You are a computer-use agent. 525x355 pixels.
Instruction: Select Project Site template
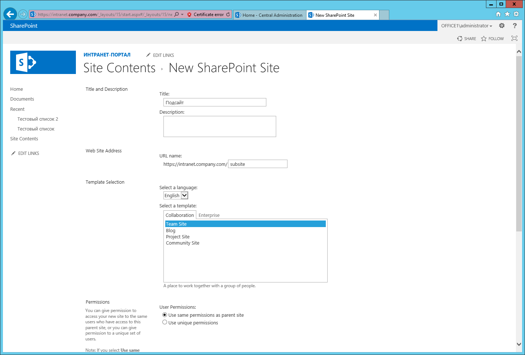pos(246,237)
